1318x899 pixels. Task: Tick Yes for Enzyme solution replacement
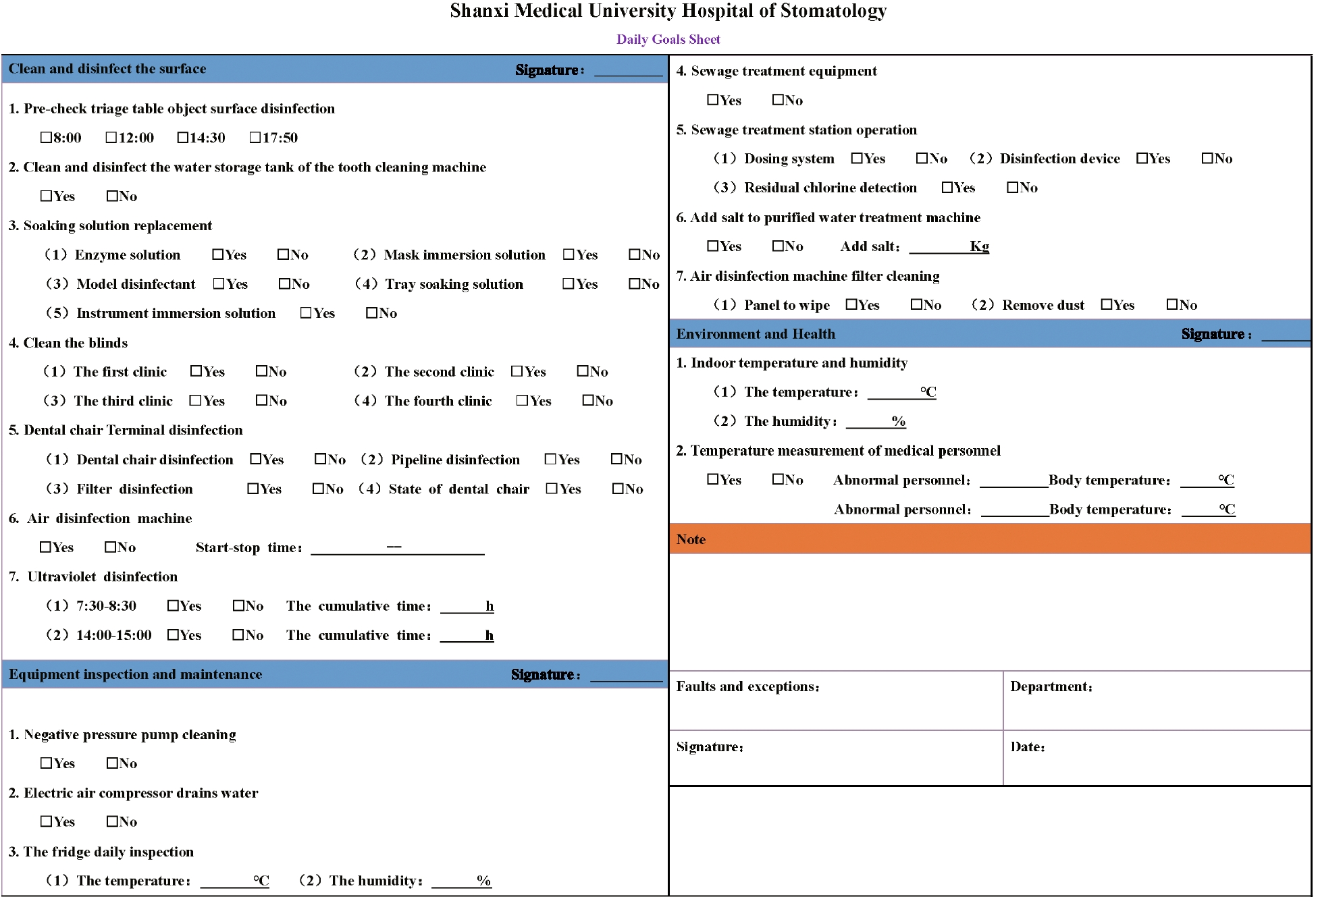click(x=217, y=254)
